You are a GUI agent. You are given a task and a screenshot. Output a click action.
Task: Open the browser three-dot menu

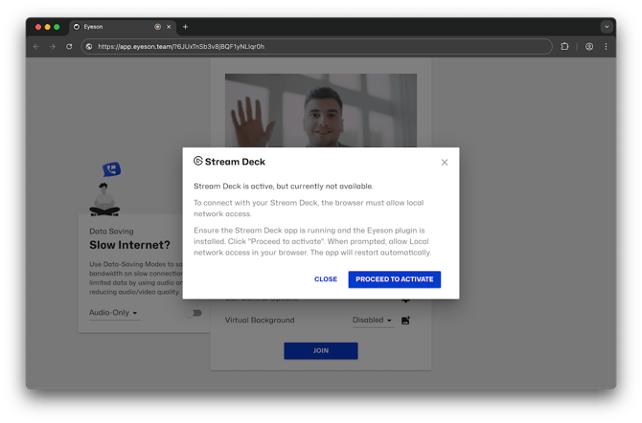[606, 47]
